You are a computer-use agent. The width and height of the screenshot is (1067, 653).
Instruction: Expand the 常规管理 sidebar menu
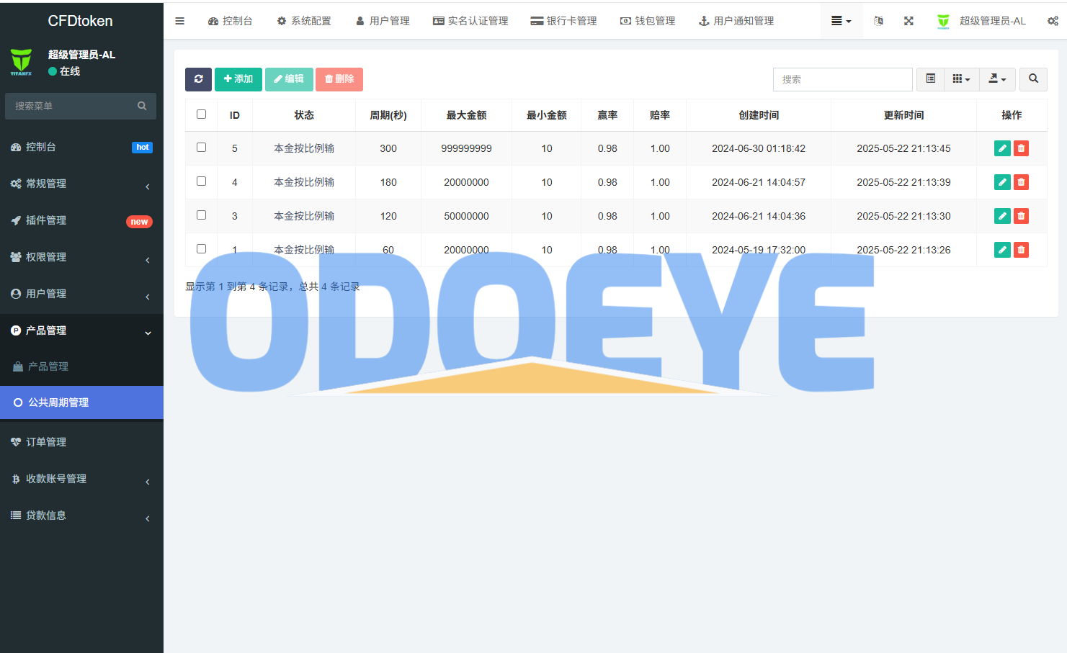tap(81, 184)
